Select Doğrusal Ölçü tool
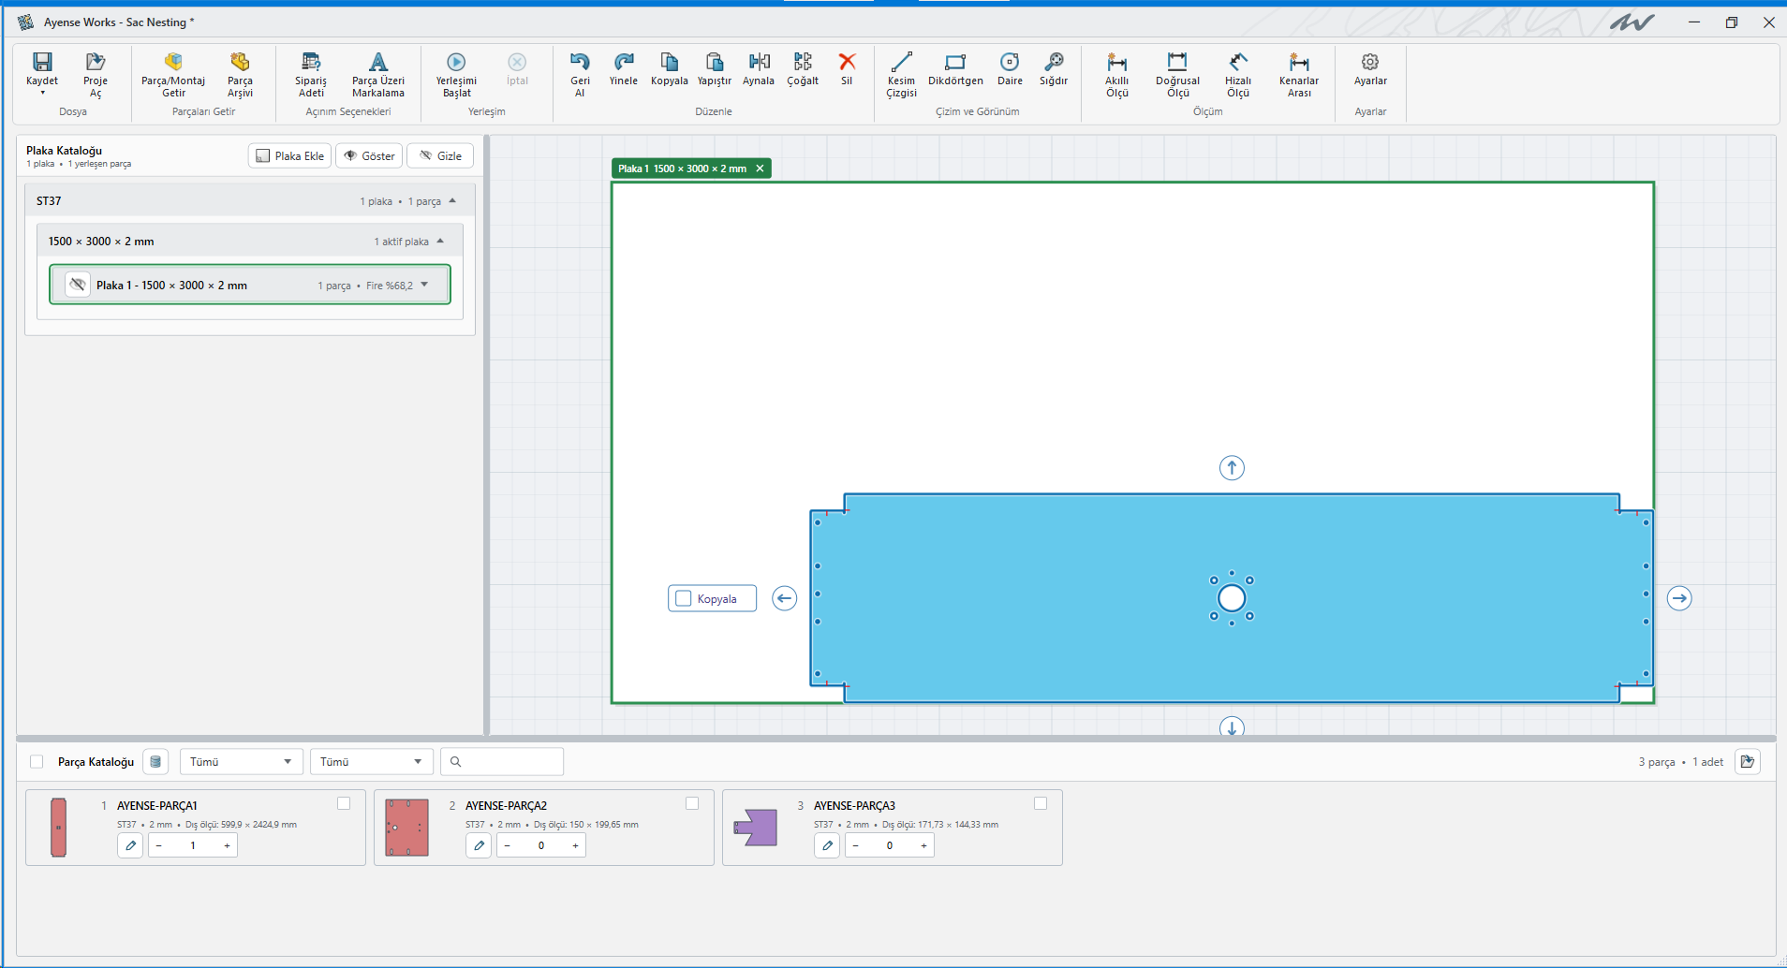1787x968 pixels. point(1177,74)
